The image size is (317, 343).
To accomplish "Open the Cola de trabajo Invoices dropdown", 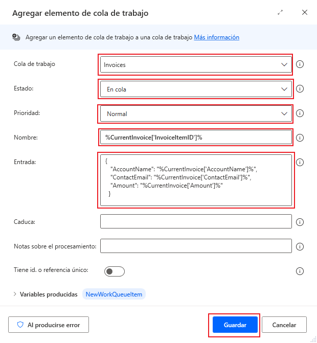I will pos(196,65).
